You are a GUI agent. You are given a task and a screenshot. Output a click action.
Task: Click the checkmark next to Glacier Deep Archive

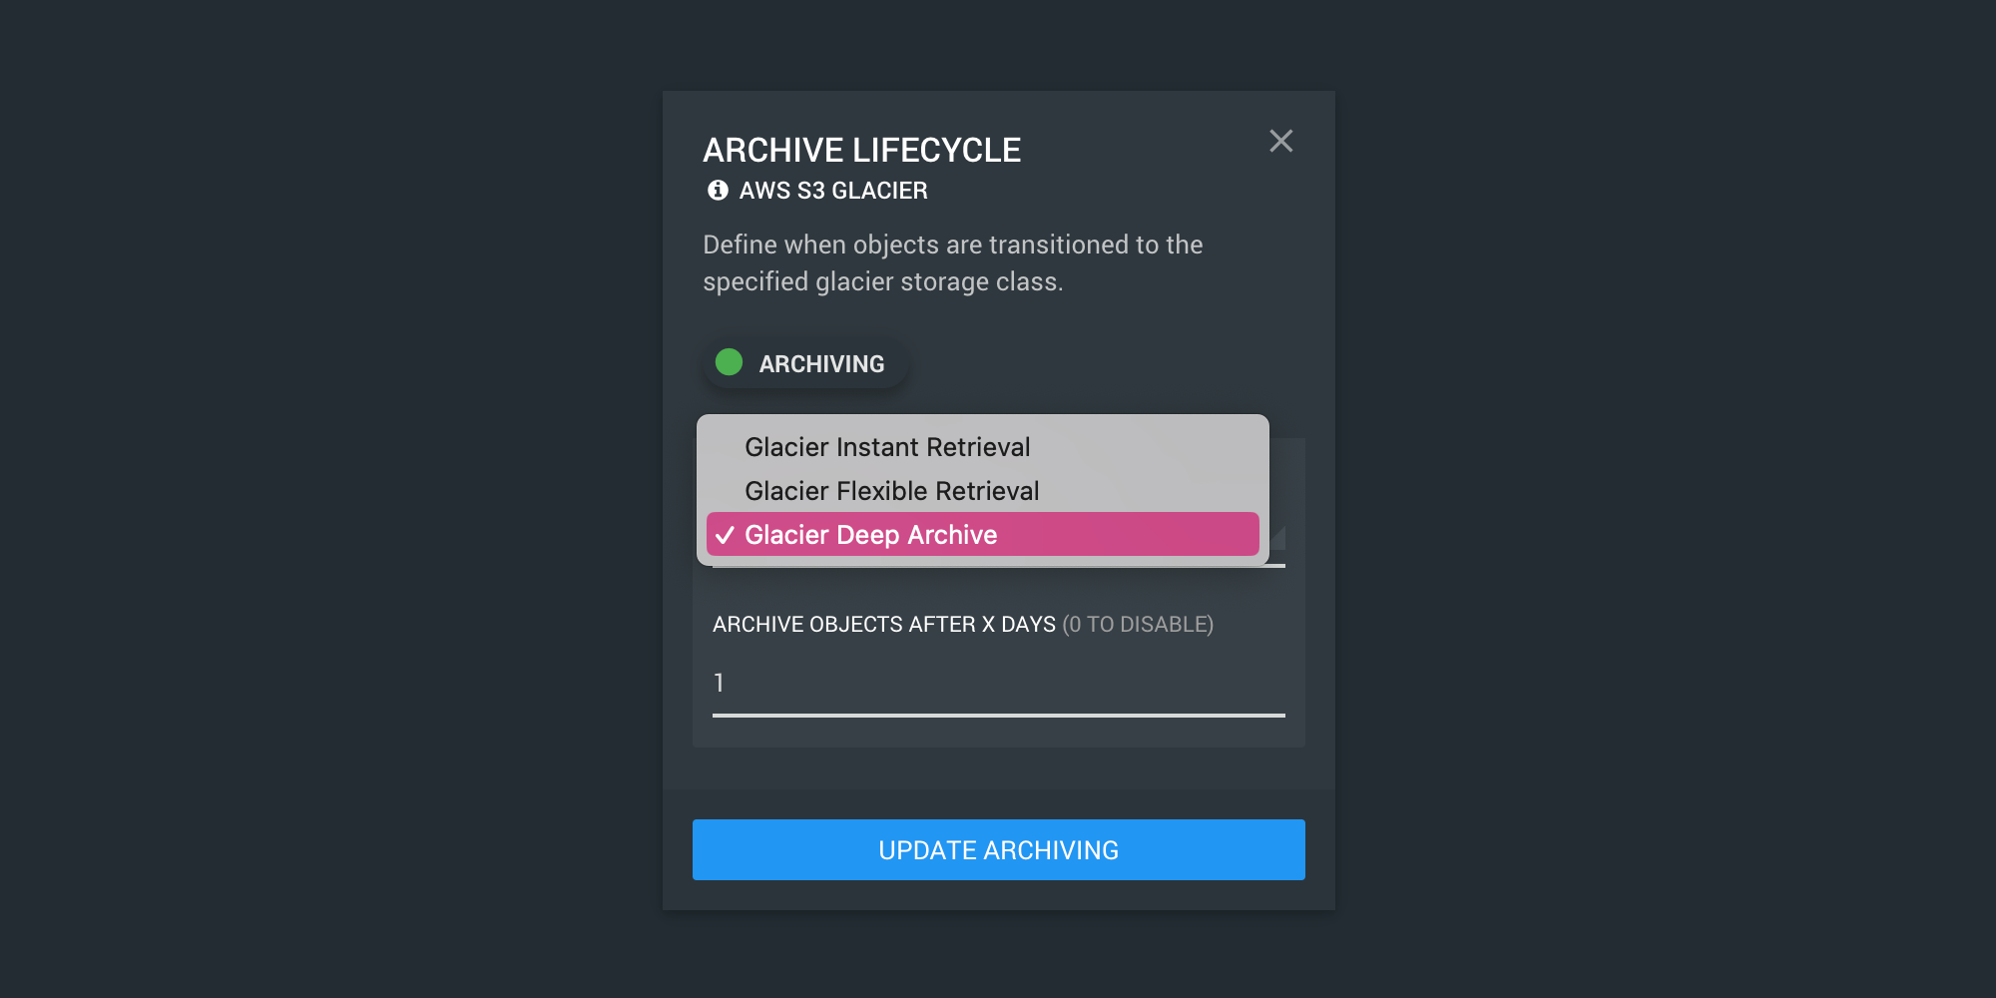[726, 535]
